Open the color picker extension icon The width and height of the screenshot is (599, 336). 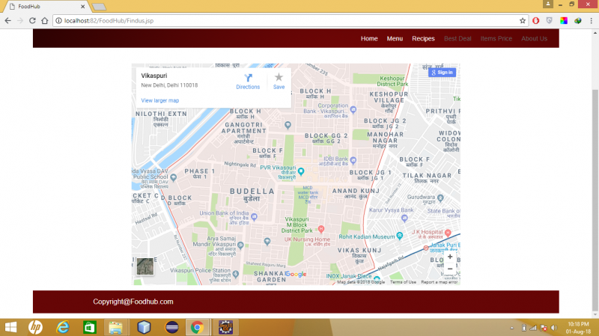pyautogui.click(x=564, y=21)
